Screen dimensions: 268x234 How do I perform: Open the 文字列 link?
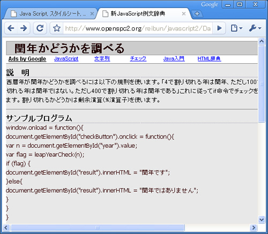[102, 58]
